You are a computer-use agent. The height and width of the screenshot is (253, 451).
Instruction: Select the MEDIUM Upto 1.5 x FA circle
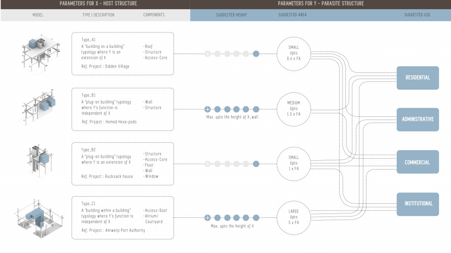[293, 108]
